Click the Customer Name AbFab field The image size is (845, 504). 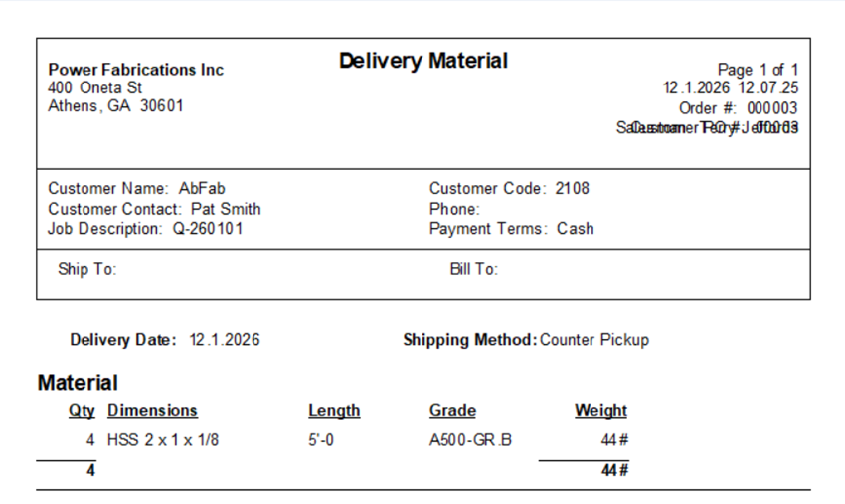136,188
